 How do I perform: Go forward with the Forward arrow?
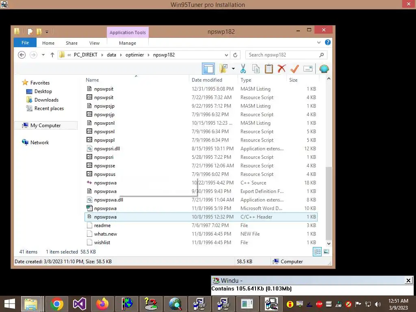[33, 55]
